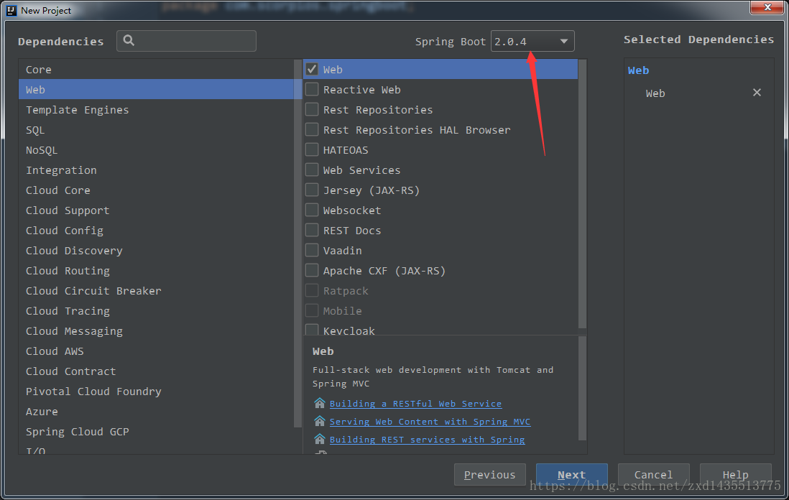Select Cloud AWS category

click(157, 351)
